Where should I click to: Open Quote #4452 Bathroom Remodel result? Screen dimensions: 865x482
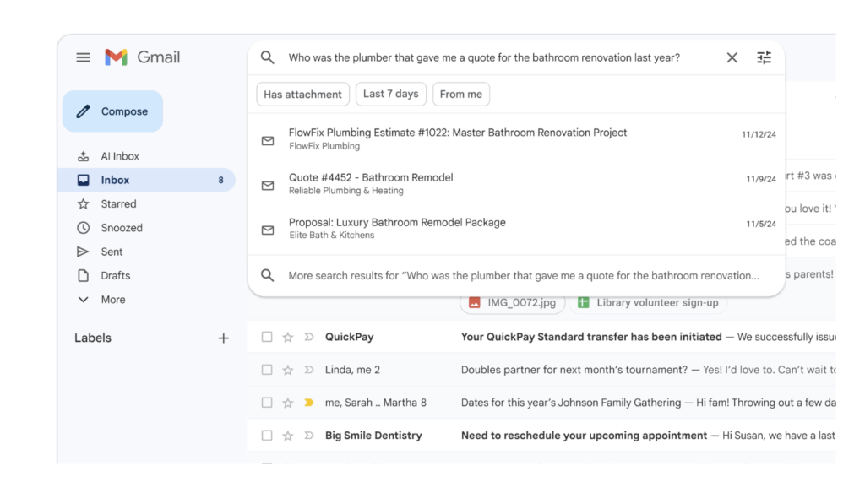pos(516,183)
